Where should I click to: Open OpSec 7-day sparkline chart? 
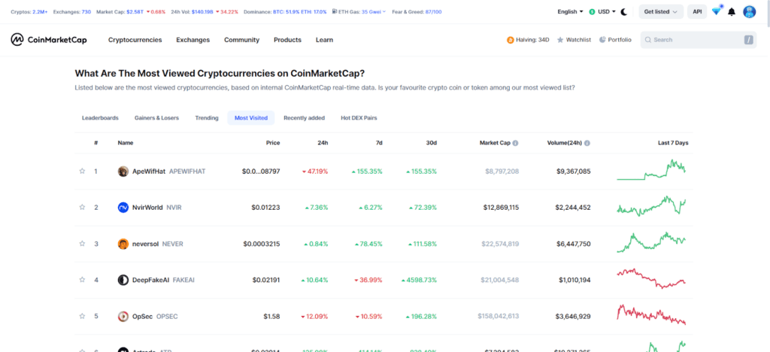tap(652, 314)
